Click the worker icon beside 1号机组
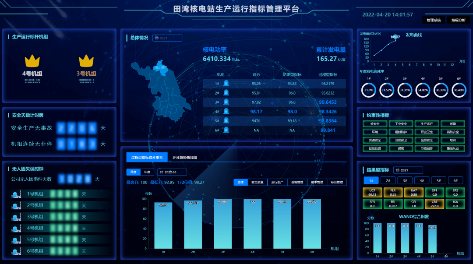The height and width of the screenshot is (264, 473). [16, 194]
